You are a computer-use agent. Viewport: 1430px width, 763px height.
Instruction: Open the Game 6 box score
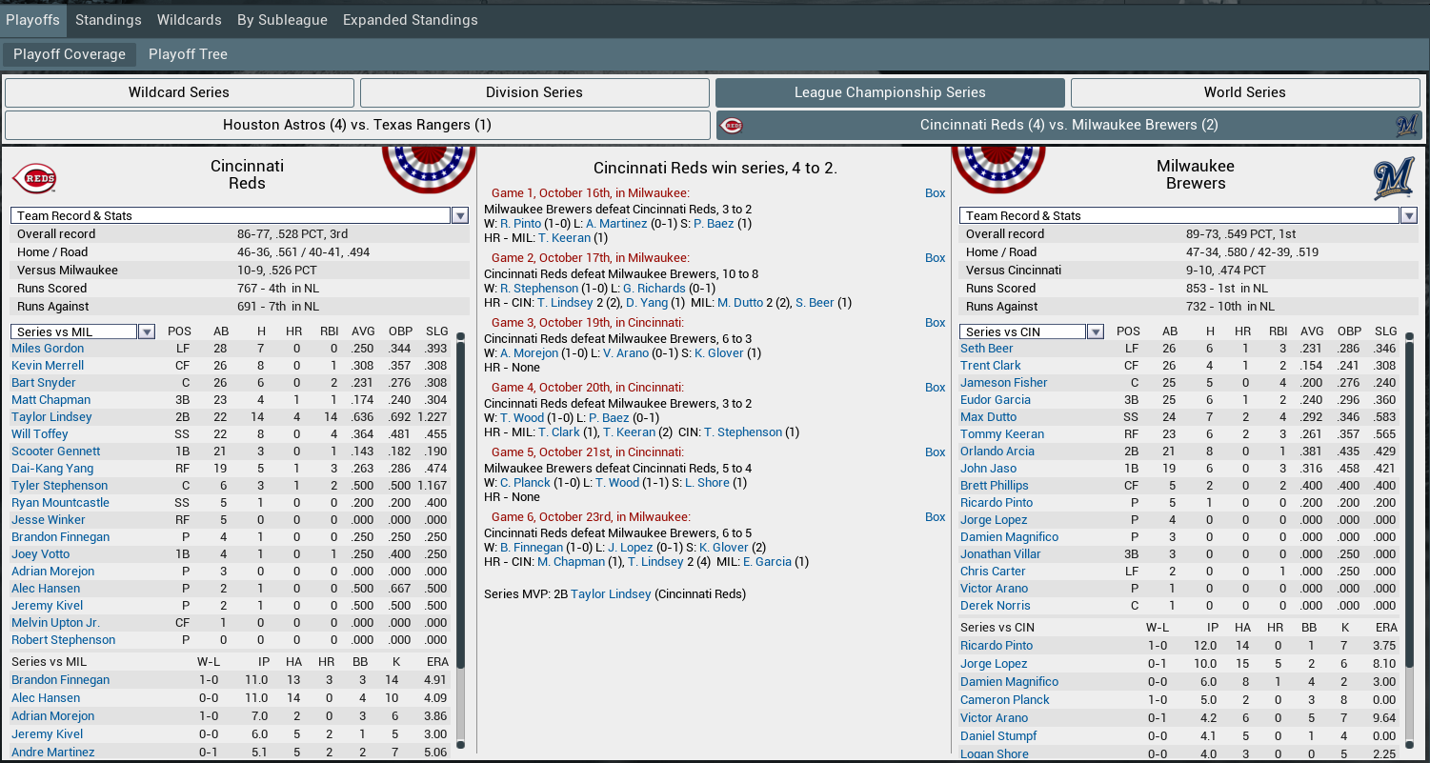click(x=936, y=517)
